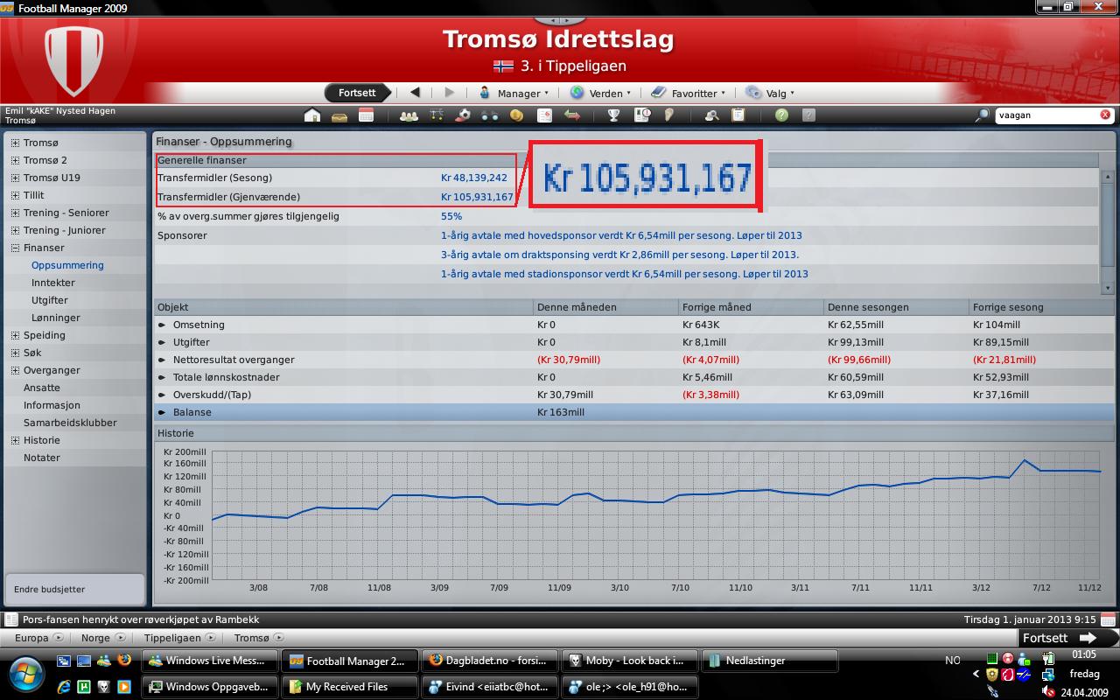Screen dimensions: 1120x700
Task: Open the Manager dropdown menu
Action: tap(514, 93)
